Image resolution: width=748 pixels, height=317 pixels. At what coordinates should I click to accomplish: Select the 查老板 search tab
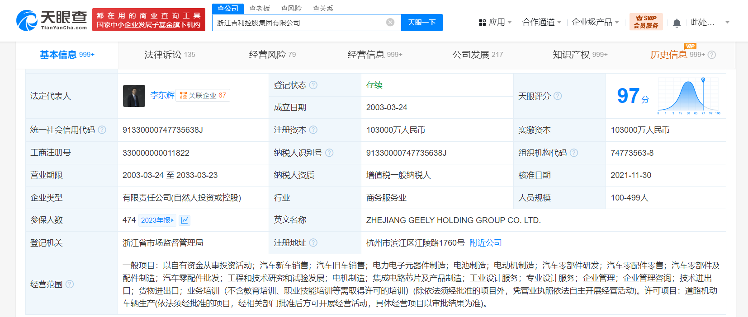click(260, 9)
